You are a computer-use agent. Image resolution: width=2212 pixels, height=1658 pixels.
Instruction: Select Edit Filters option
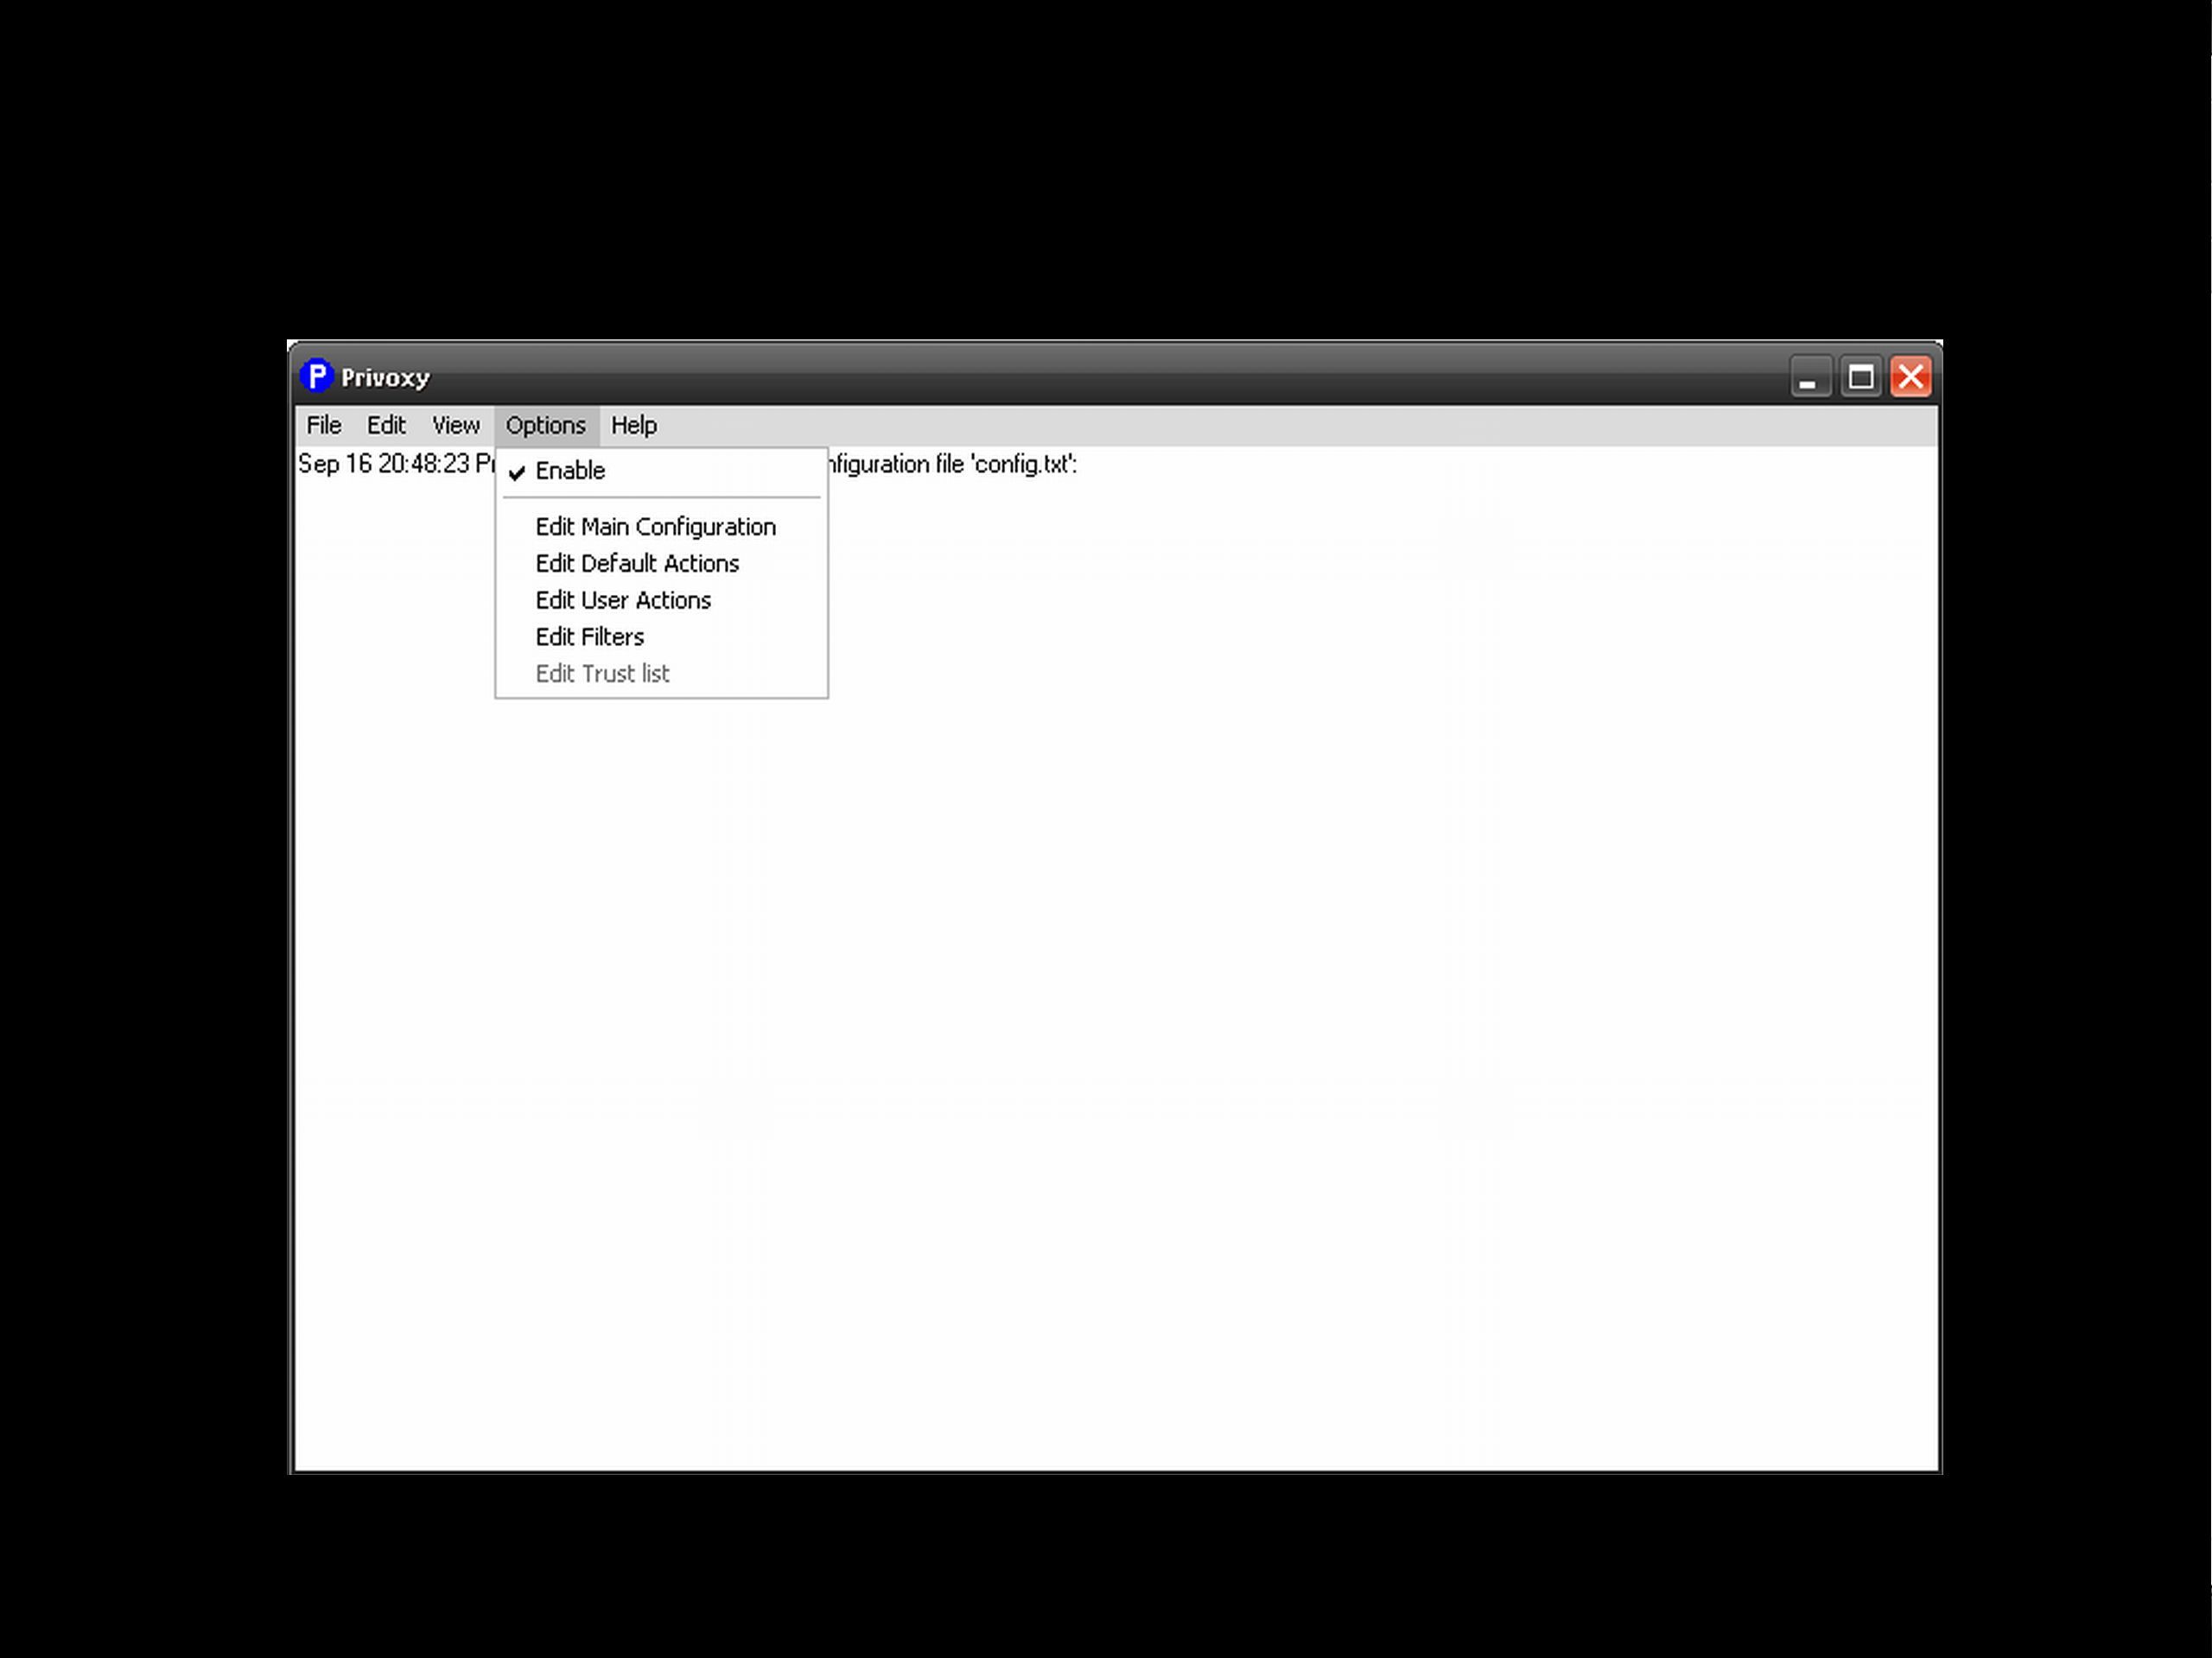(588, 636)
